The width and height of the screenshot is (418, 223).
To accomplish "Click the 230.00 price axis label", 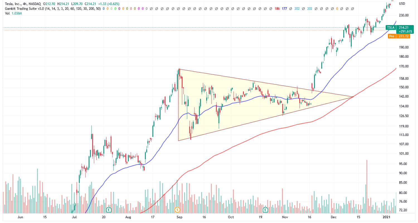I will click(x=404, y=15).
